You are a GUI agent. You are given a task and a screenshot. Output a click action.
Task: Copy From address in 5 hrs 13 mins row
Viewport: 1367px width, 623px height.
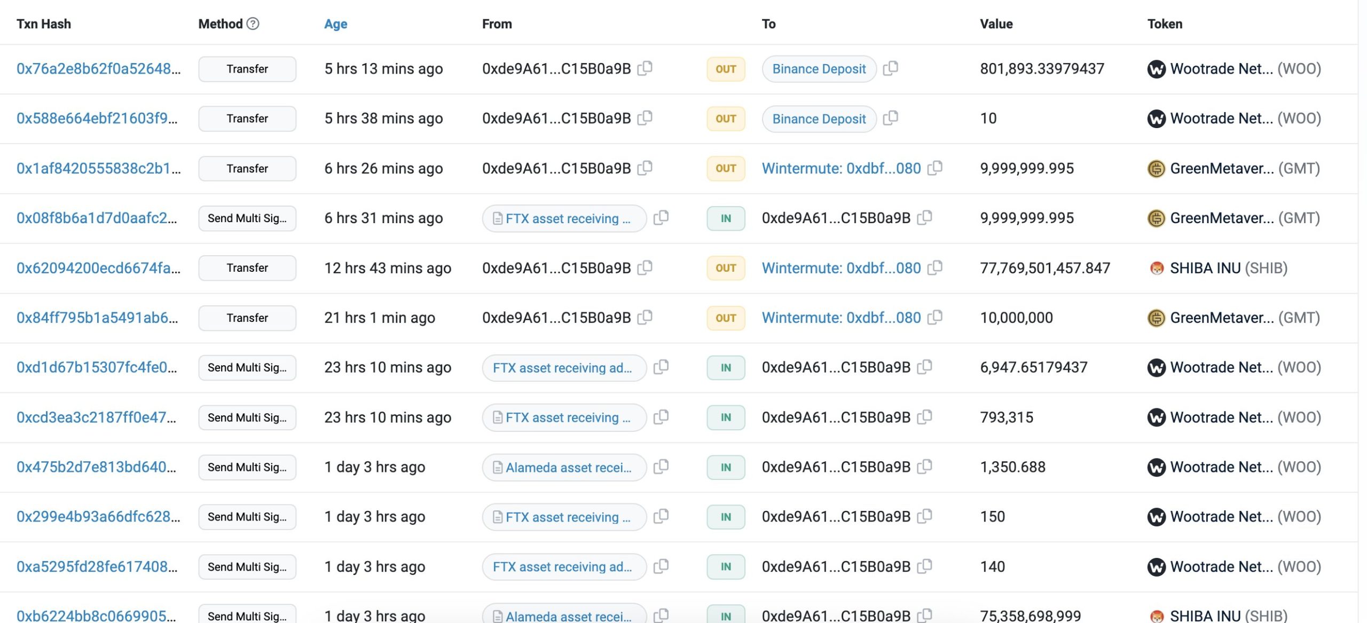(645, 68)
